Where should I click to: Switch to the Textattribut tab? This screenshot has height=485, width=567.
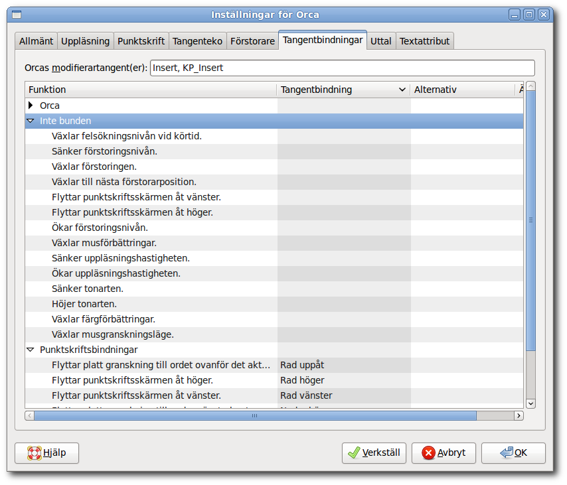[x=424, y=41]
